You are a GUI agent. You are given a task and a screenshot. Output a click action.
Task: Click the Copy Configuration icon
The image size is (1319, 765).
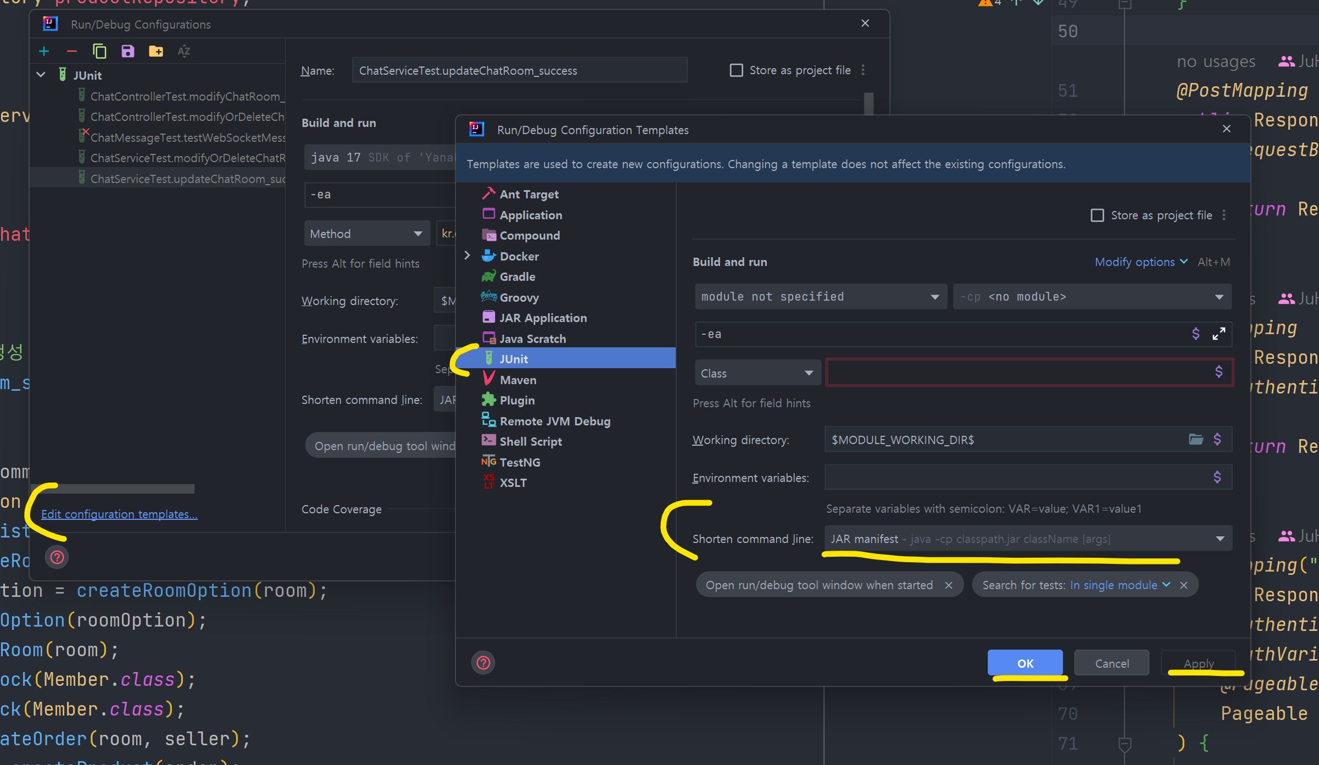click(x=99, y=51)
